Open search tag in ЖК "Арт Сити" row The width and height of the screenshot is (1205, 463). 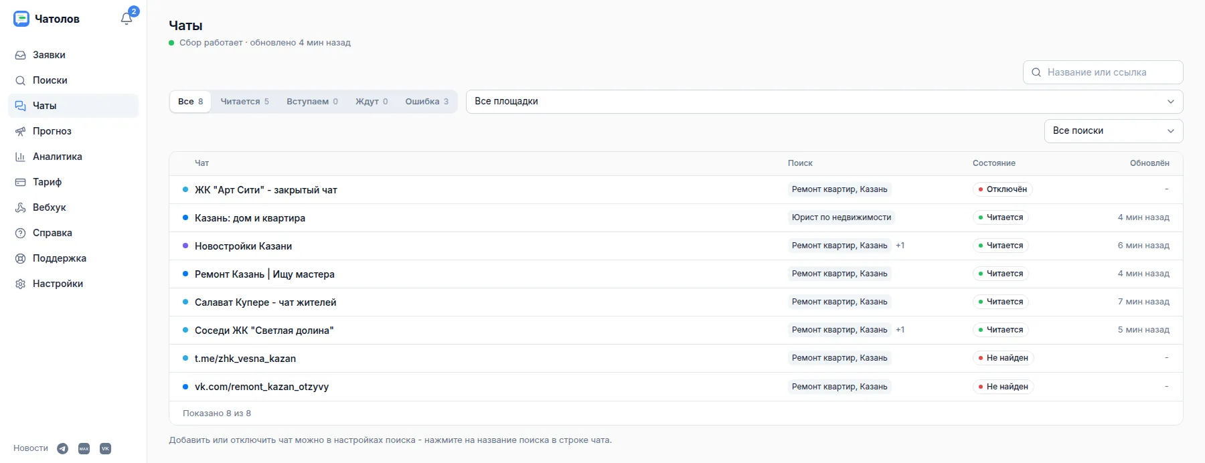point(839,189)
